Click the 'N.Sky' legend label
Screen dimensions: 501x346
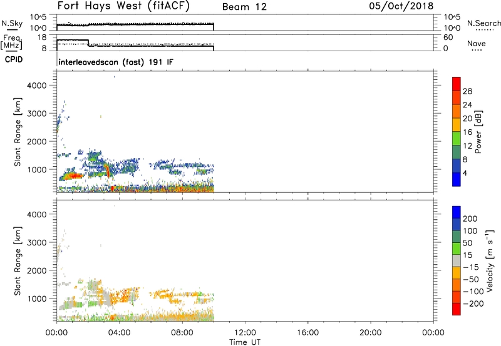point(12,23)
